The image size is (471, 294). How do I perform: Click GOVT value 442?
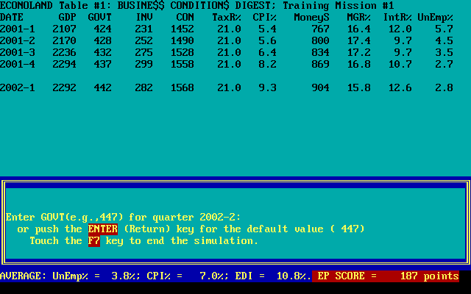click(x=103, y=88)
